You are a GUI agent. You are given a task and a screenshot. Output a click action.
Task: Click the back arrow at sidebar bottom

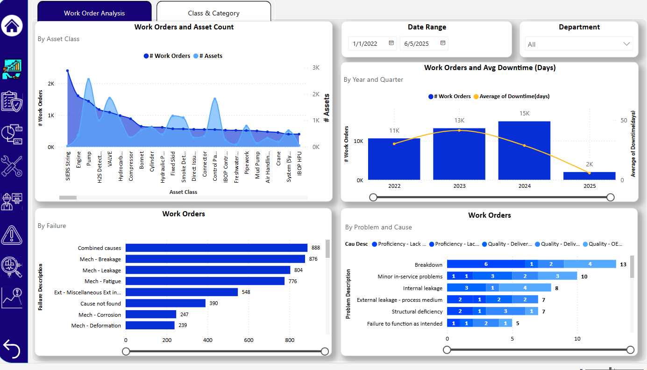click(13, 349)
